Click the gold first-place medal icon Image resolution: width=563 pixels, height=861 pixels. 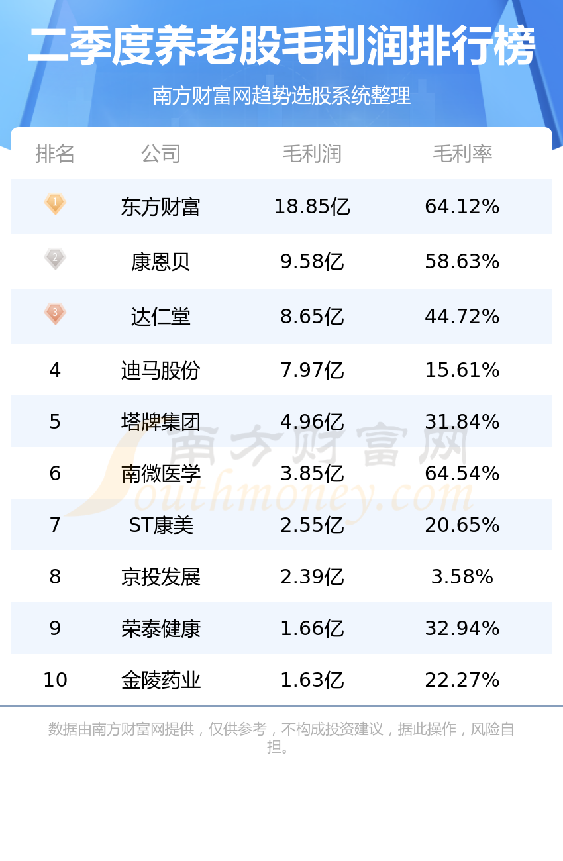coord(55,203)
